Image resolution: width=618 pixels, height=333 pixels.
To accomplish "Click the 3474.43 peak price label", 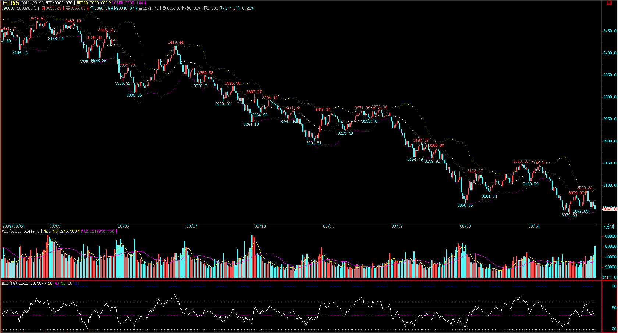I will tap(38, 18).
